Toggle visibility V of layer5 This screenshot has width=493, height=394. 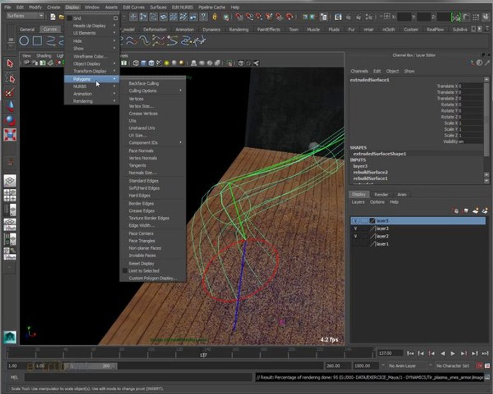click(356, 221)
